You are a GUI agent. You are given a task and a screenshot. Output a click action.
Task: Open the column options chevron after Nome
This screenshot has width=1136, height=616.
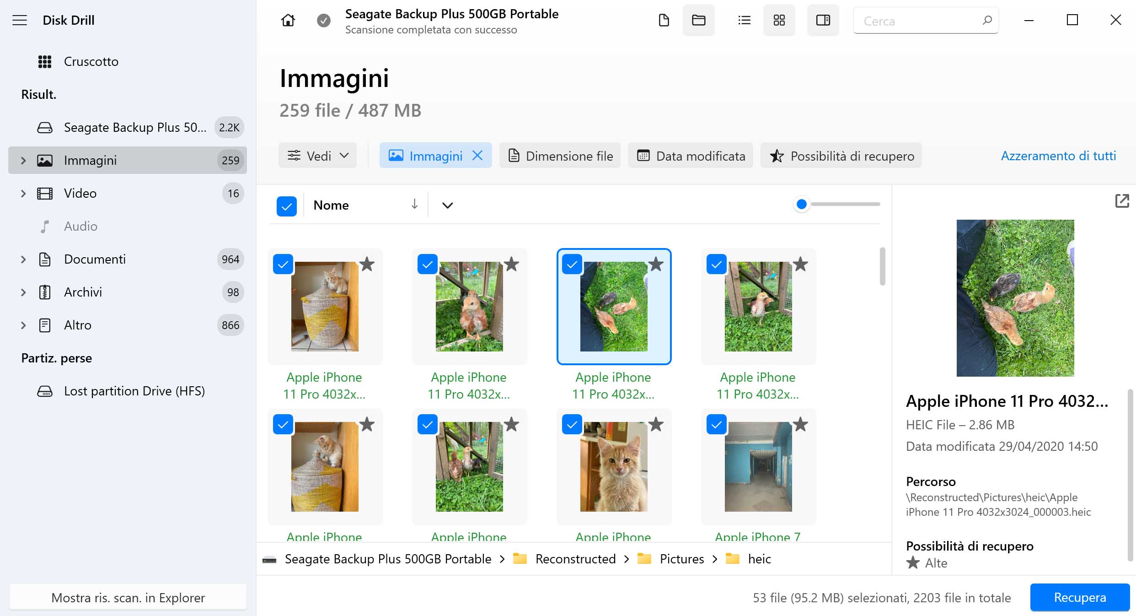(x=448, y=205)
